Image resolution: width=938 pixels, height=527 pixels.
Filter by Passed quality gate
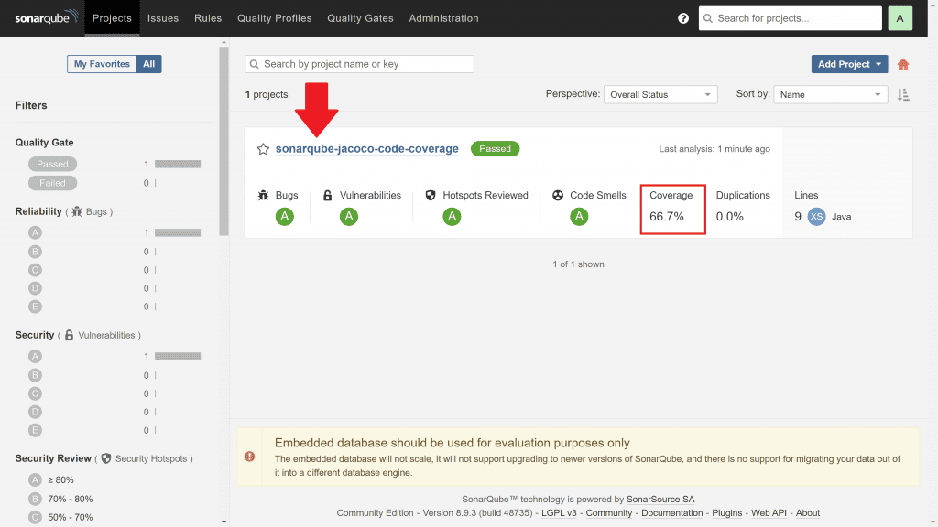[53, 164]
